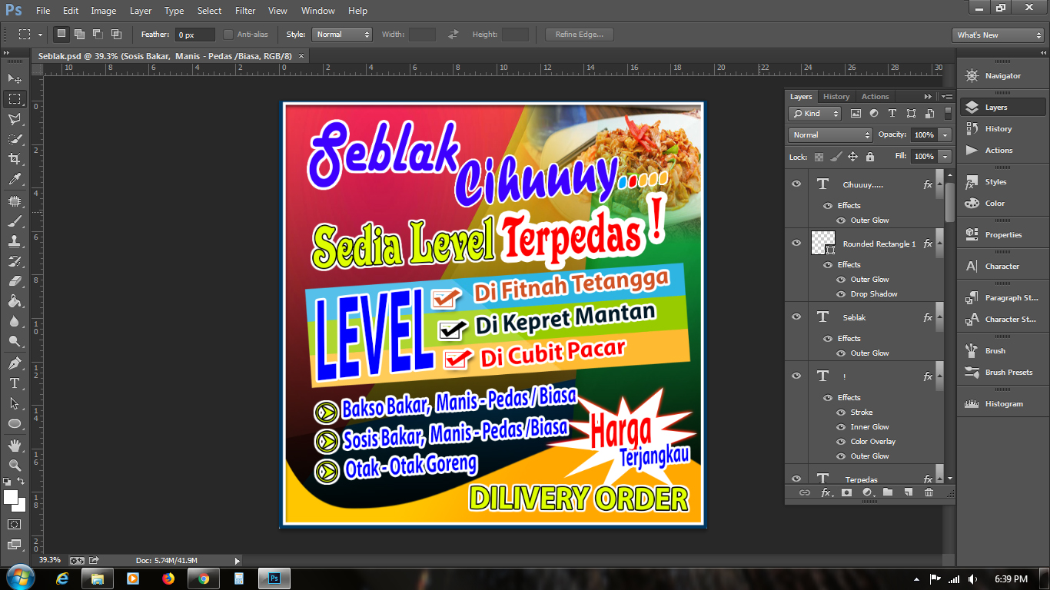Select the Zoom tool
This screenshot has height=590, width=1050.
point(14,463)
